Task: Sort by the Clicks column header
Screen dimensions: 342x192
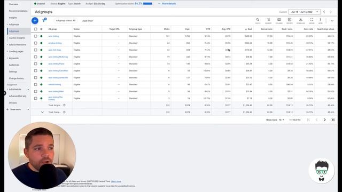Action: [167, 29]
